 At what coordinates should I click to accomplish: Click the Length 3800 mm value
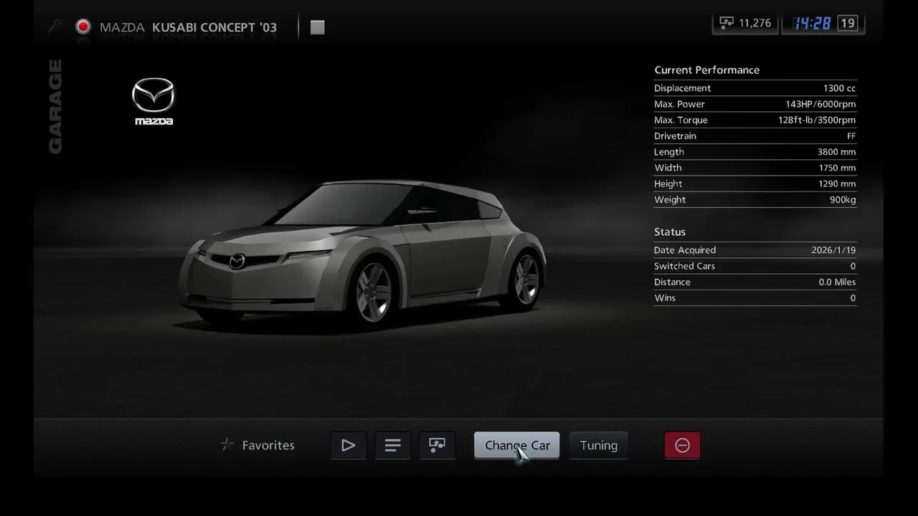pos(836,152)
